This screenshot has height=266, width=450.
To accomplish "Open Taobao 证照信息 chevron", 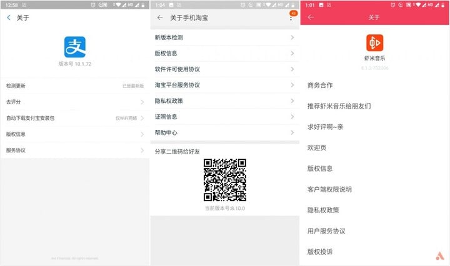I will 292,117.
